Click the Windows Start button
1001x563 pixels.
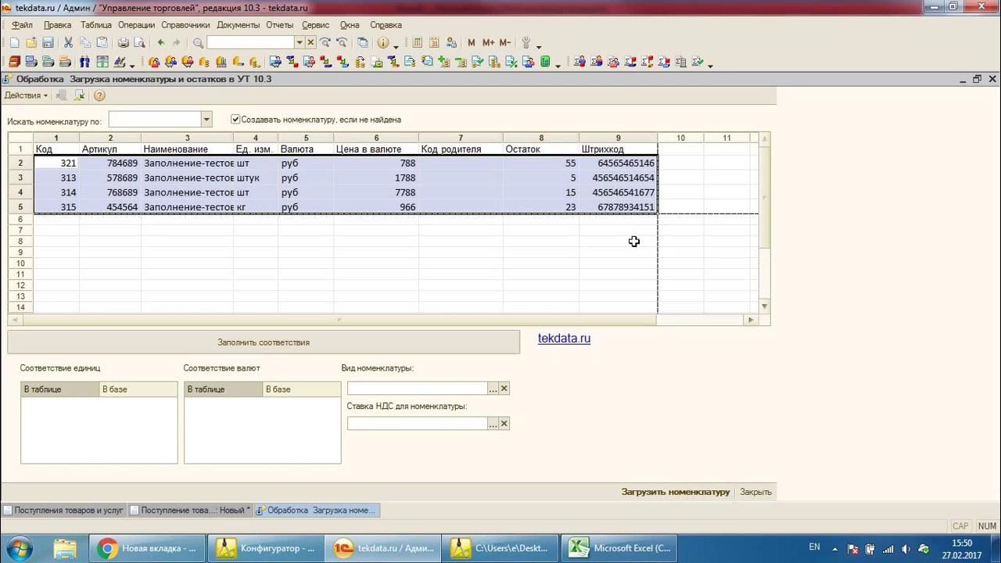pyautogui.click(x=20, y=548)
